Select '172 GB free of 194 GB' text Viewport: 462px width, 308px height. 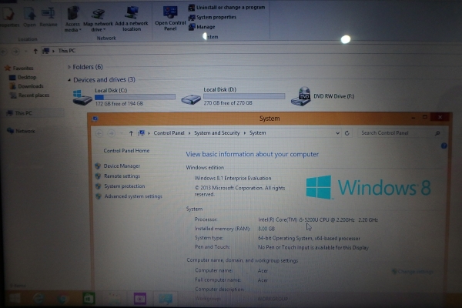point(119,104)
